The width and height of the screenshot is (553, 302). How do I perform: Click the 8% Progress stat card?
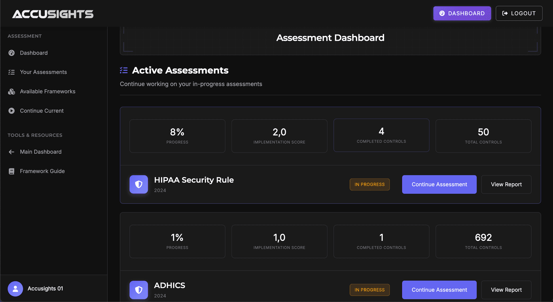(177, 136)
